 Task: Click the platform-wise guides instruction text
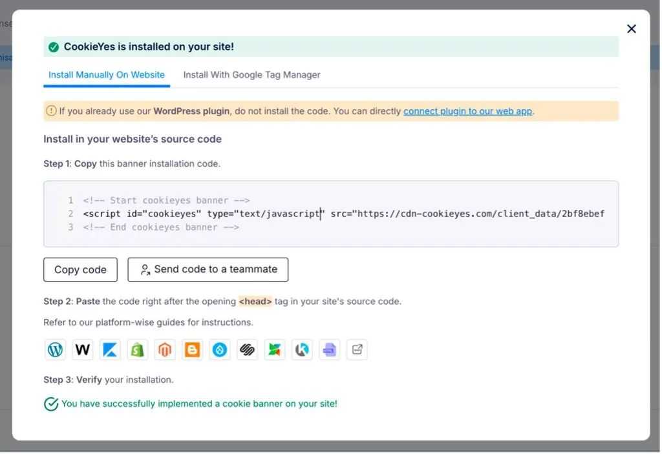point(149,323)
